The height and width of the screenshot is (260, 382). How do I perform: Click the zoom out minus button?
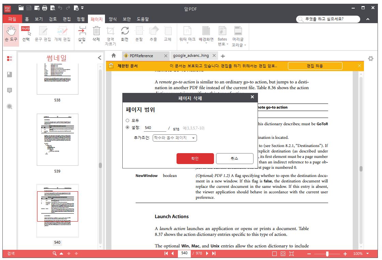pos(309,254)
